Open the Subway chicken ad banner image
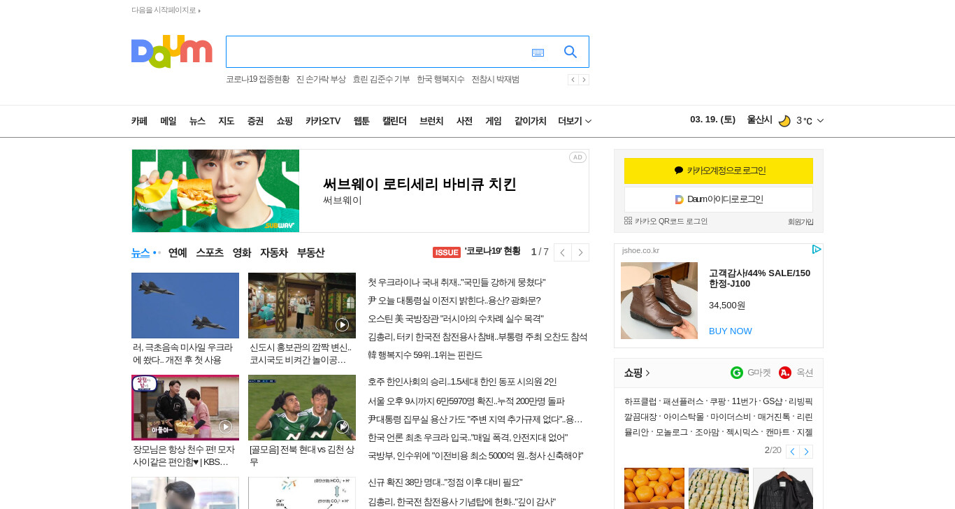 tap(215, 191)
